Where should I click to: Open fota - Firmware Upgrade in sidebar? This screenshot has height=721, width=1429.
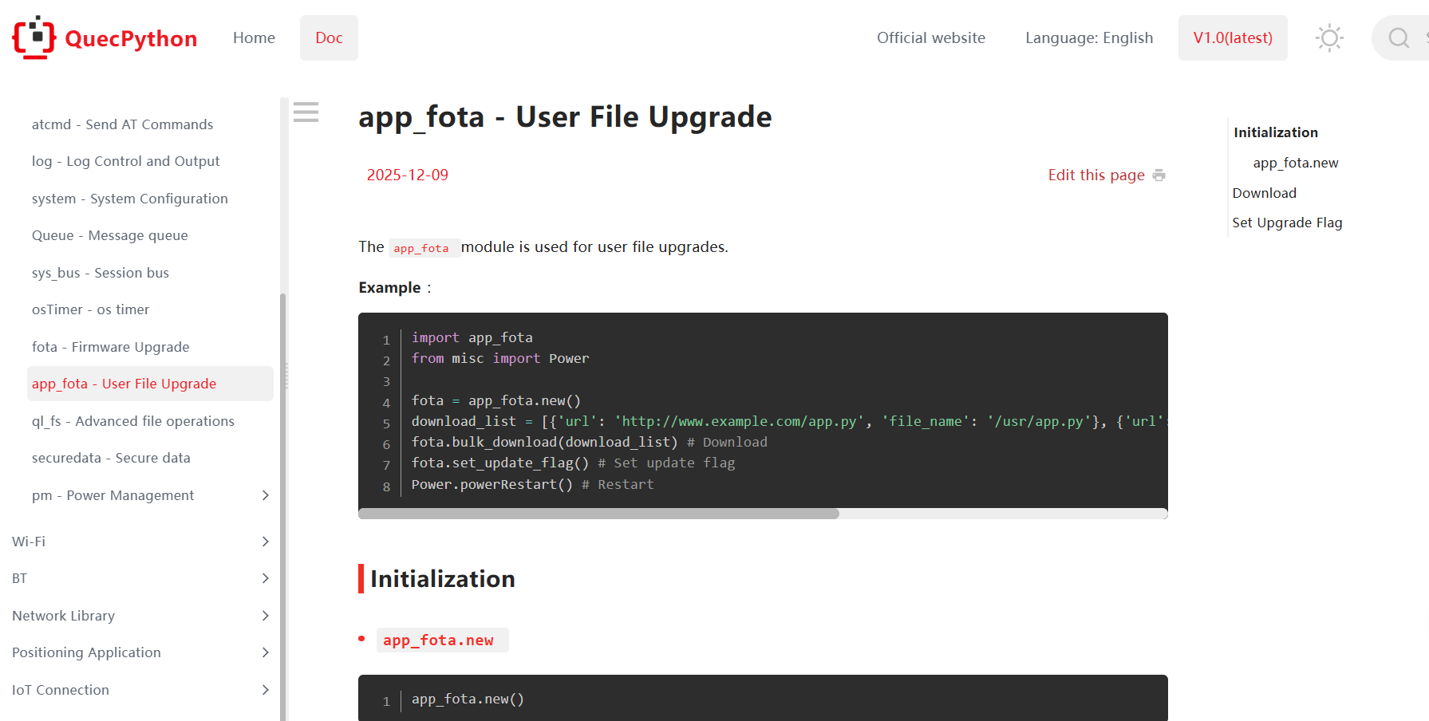tap(111, 347)
